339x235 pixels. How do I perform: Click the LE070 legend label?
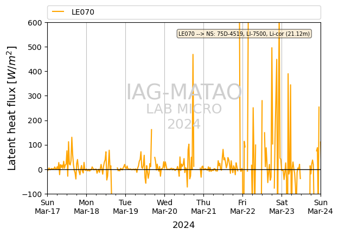point(83,12)
